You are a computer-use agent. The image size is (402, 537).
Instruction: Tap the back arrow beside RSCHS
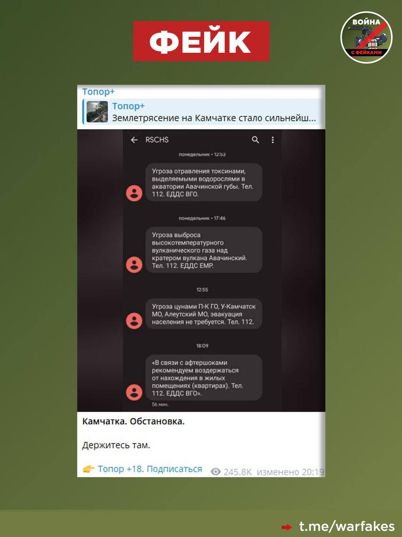coord(134,140)
